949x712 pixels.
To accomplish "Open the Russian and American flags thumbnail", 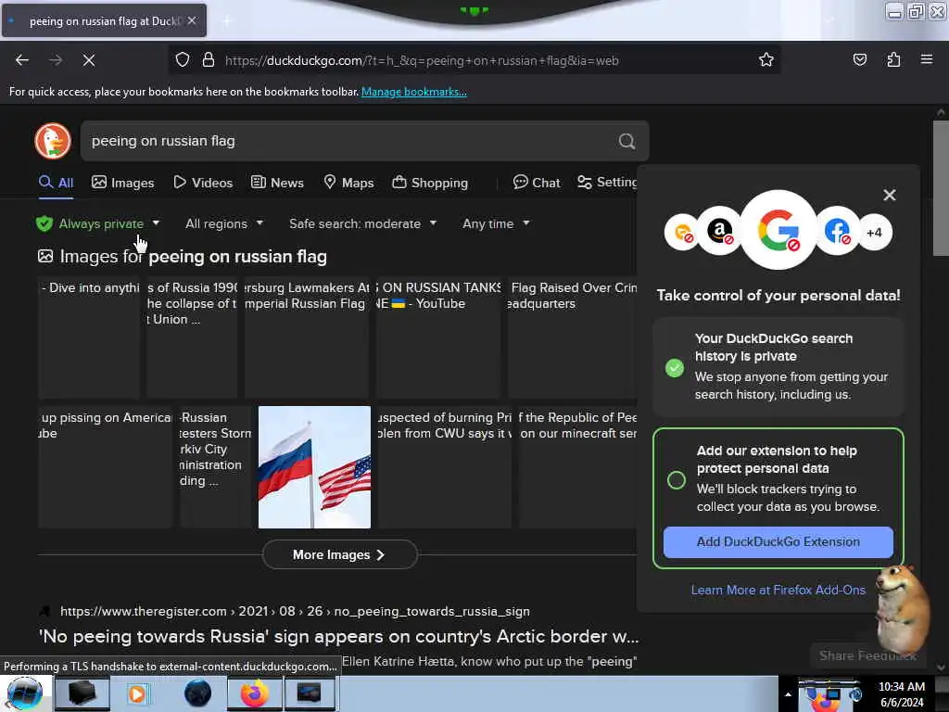I will coord(314,467).
